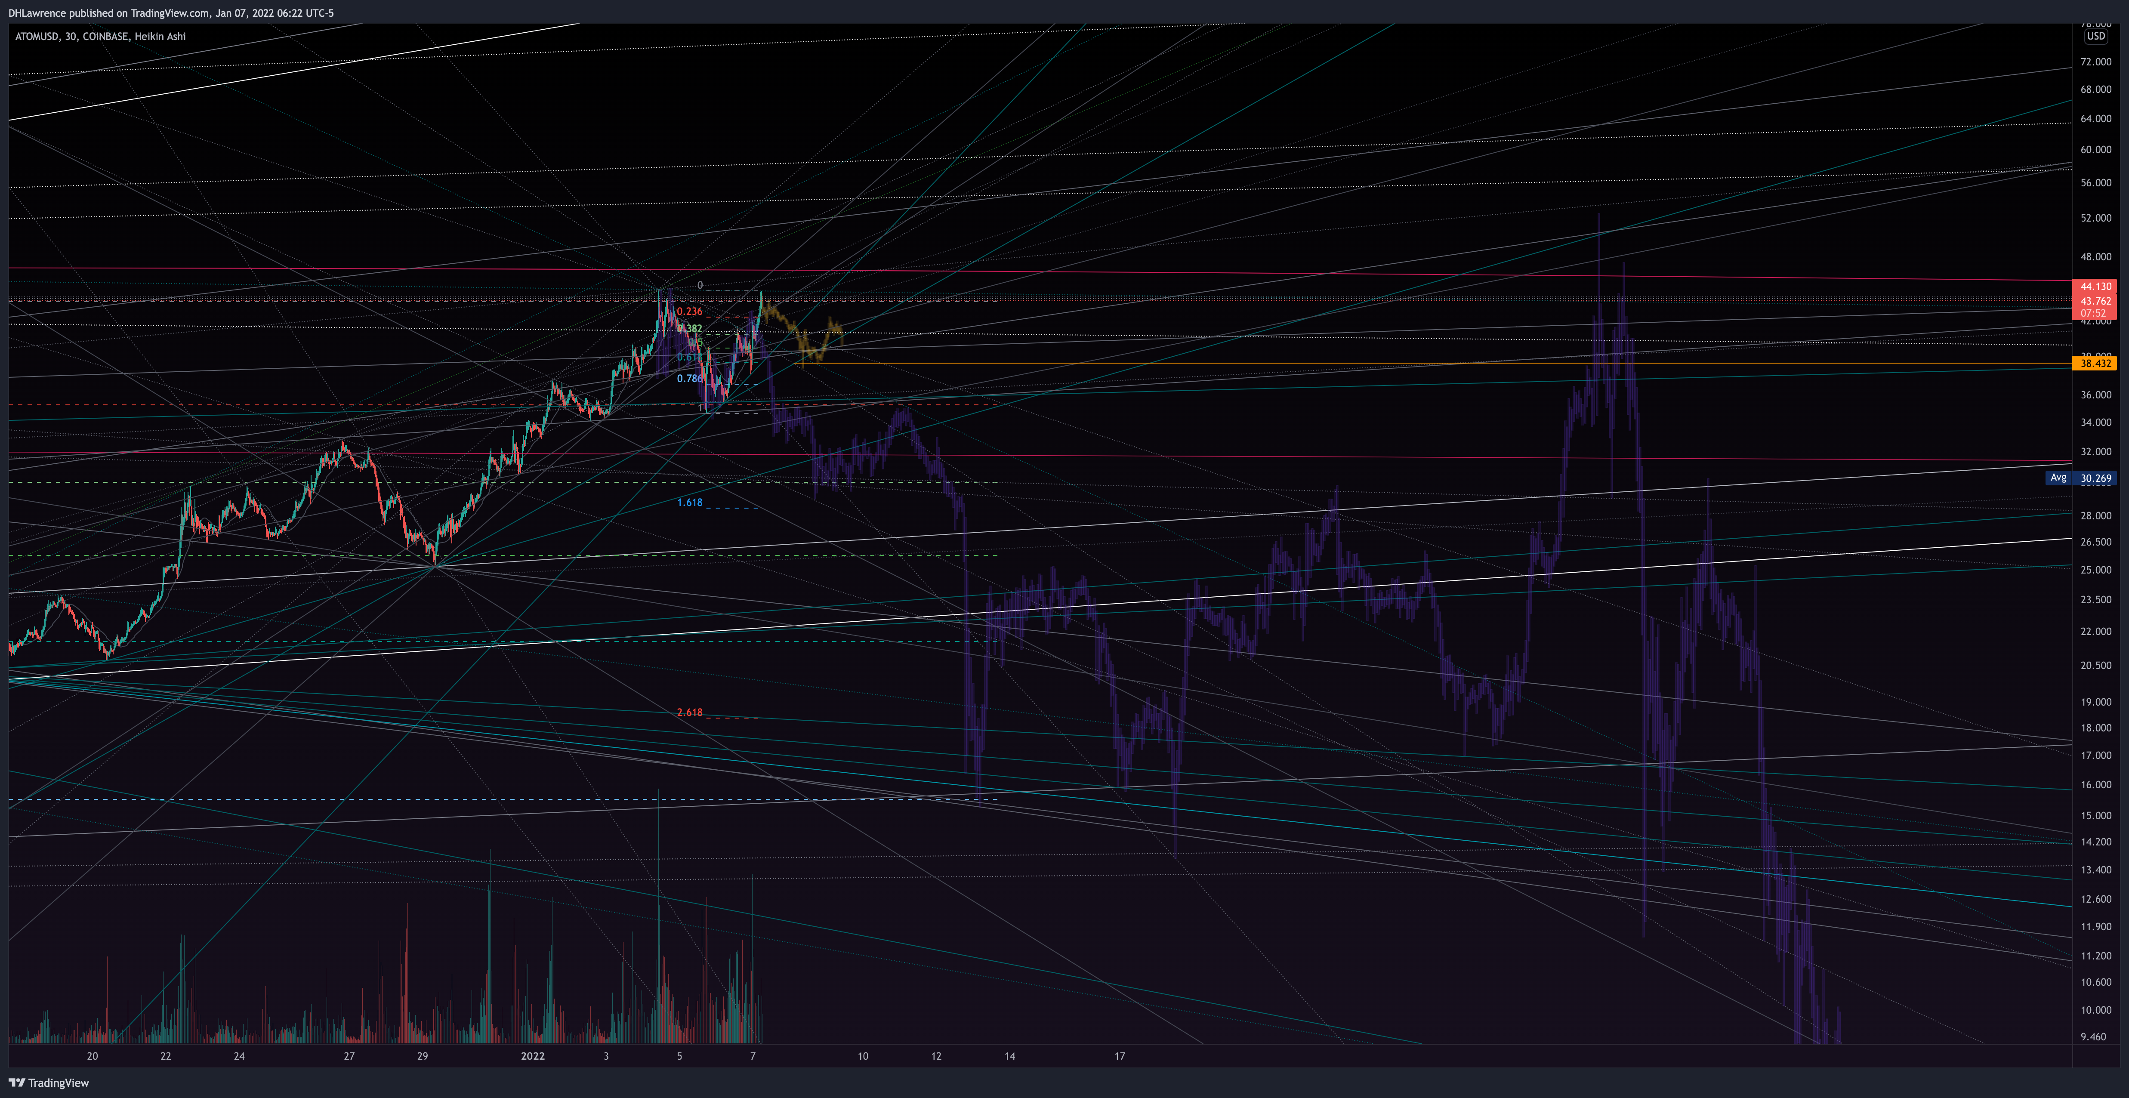Click the 14.200 price axis label
Viewport: 2129px width, 1098px height.
click(x=2095, y=842)
